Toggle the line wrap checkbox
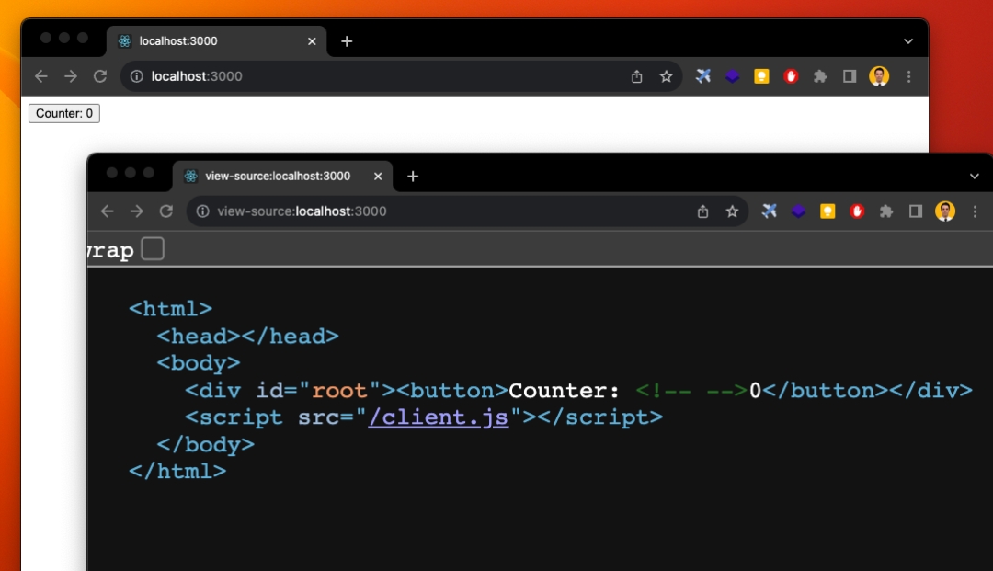The width and height of the screenshot is (993, 571). [x=153, y=249]
